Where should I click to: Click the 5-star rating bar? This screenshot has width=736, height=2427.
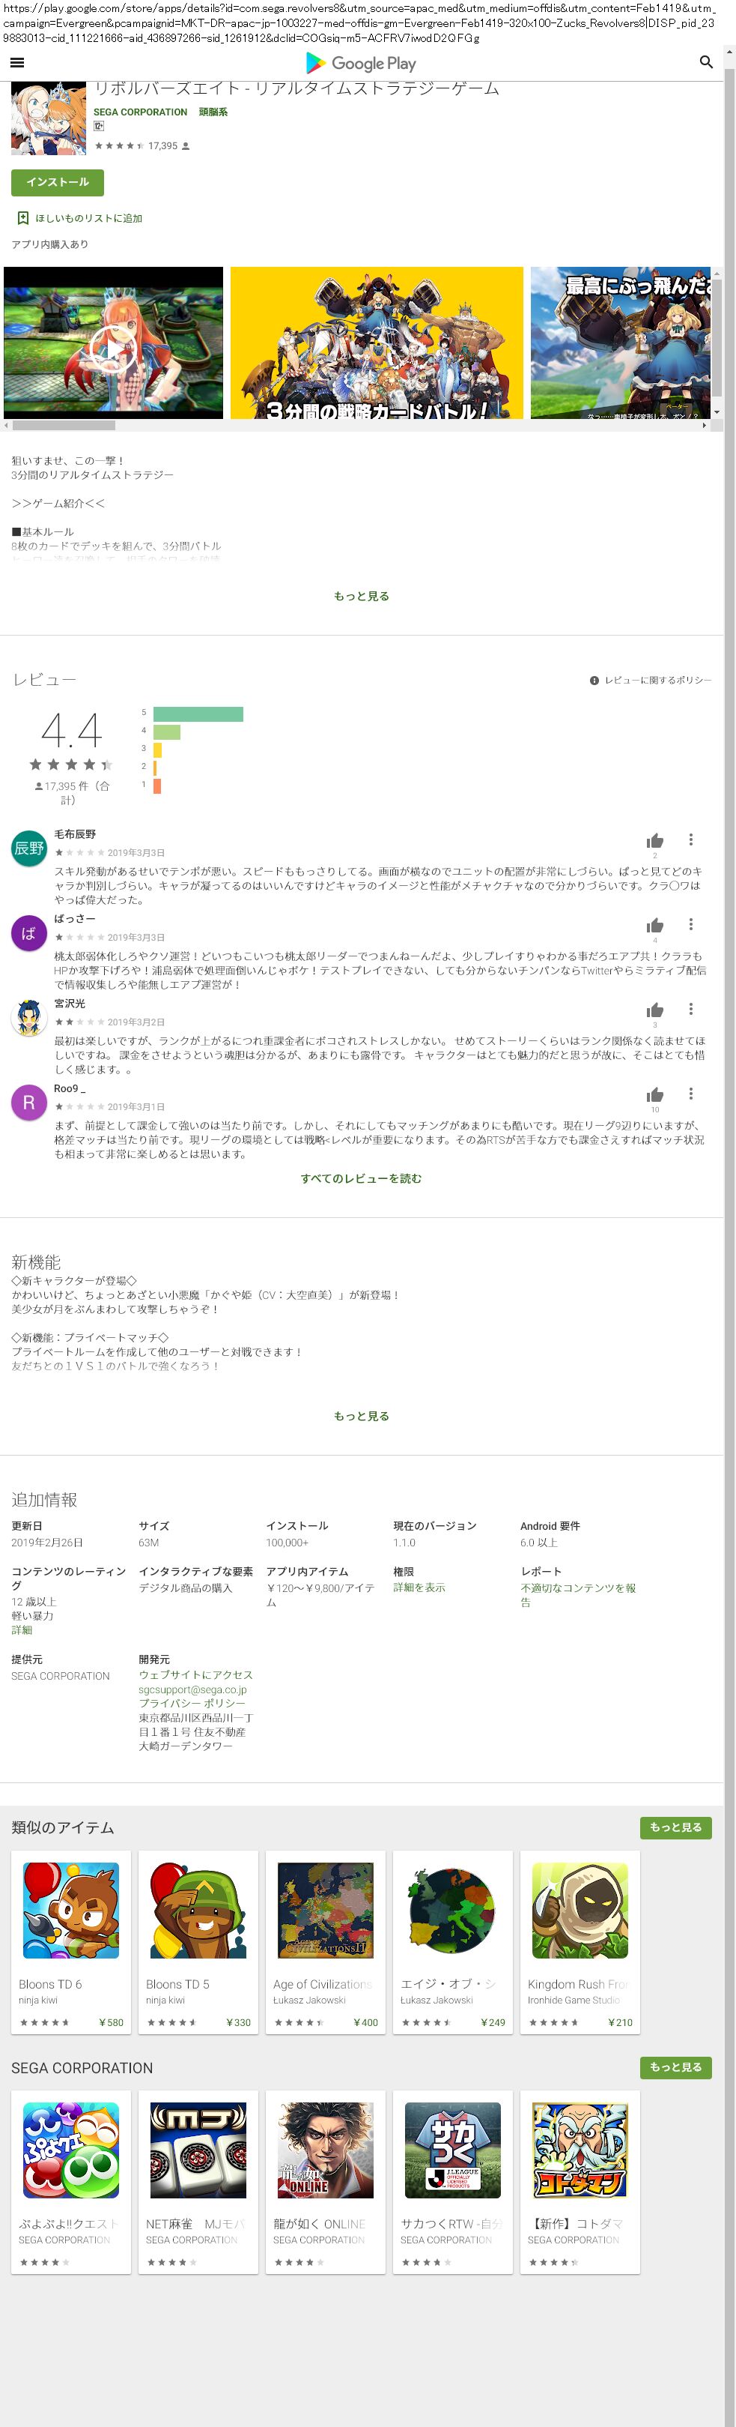click(198, 714)
